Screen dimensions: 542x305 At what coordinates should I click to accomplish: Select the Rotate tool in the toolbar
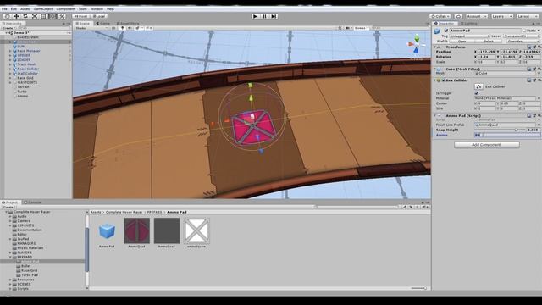point(25,16)
